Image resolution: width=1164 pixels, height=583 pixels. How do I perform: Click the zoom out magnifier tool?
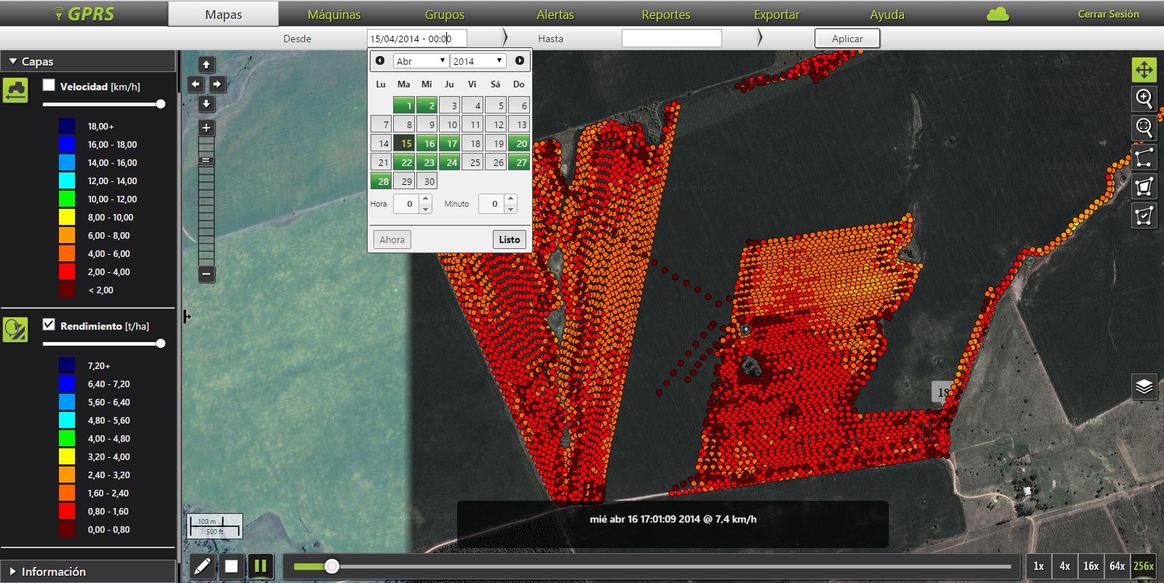pos(1144,127)
